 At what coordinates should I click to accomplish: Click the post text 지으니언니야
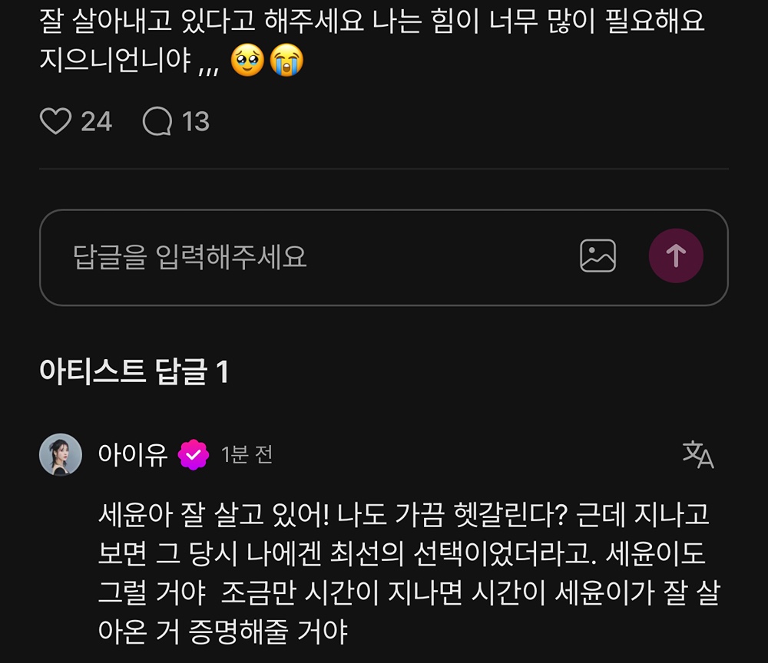pyautogui.click(x=114, y=60)
